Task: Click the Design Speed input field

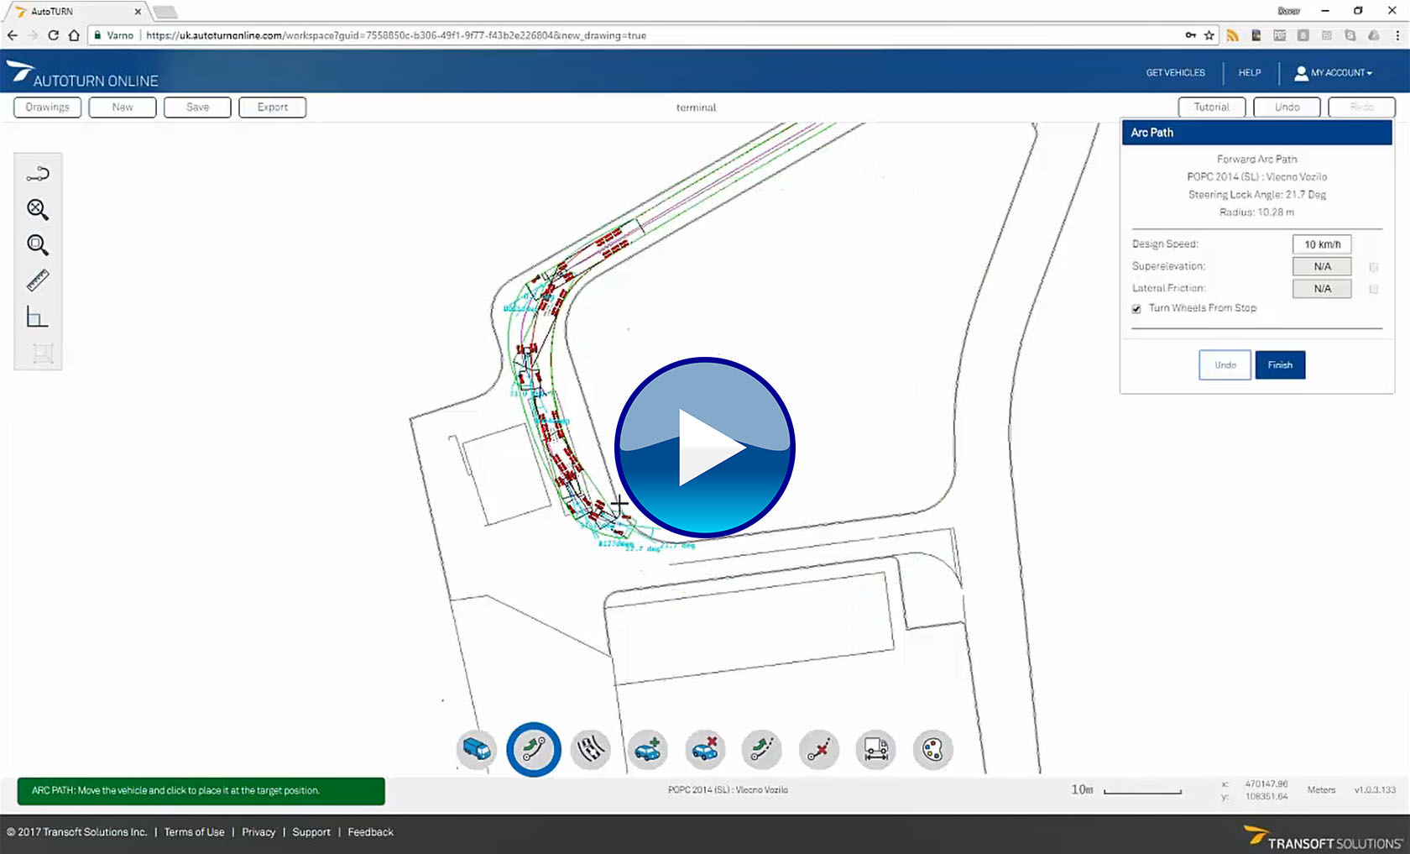Action: pyautogui.click(x=1322, y=244)
